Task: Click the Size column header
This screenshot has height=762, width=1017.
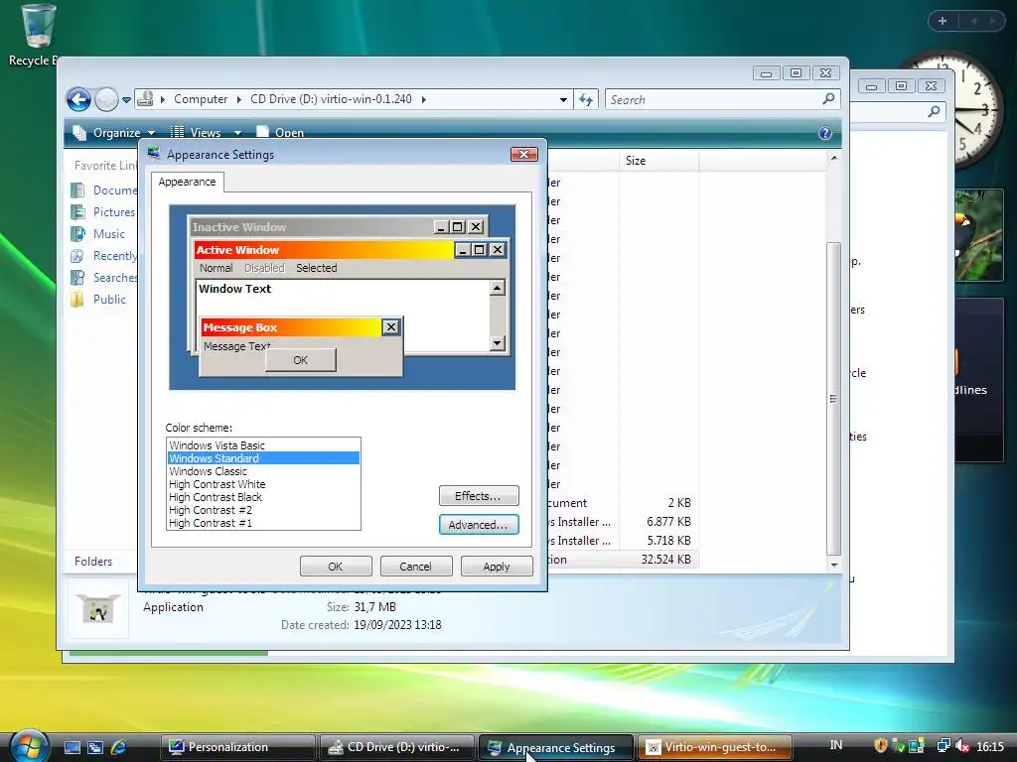Action: click(658, 161)
